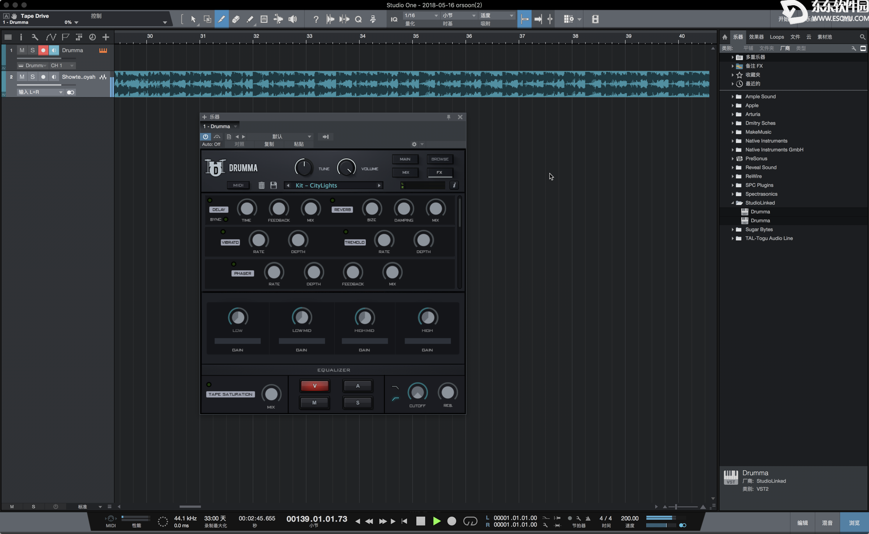The image size is (869, 534).
Task: Enable the REVERB effect button
Action: [x=342, y=209]
